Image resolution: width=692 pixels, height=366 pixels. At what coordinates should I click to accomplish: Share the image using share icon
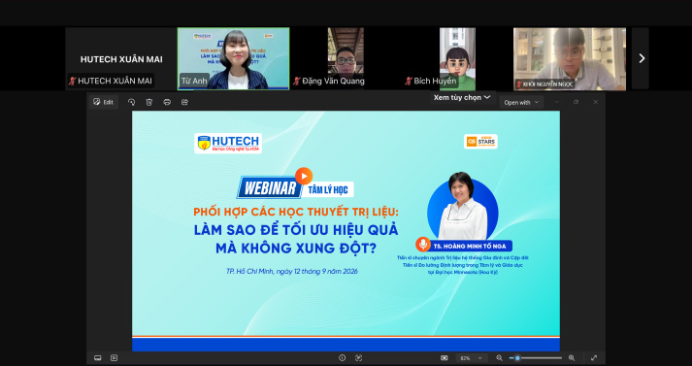(x=184, y=102)
